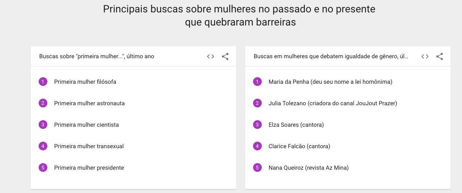Click rank 2 badge beside Julia Tolezano
The image size is (462, 193).
(257, 103)
